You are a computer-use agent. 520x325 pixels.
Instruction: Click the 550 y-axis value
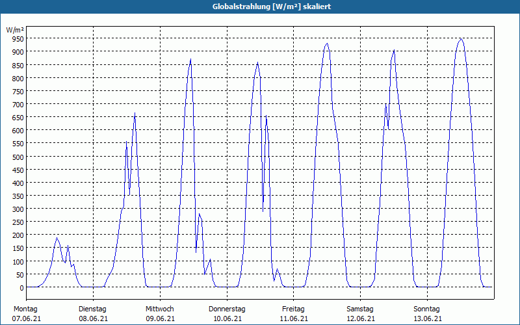pyautogui.click(x=18, y=144)
